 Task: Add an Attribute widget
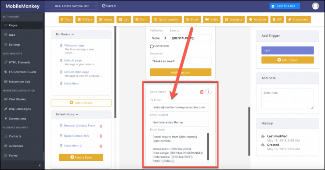(x=257, y=19)
